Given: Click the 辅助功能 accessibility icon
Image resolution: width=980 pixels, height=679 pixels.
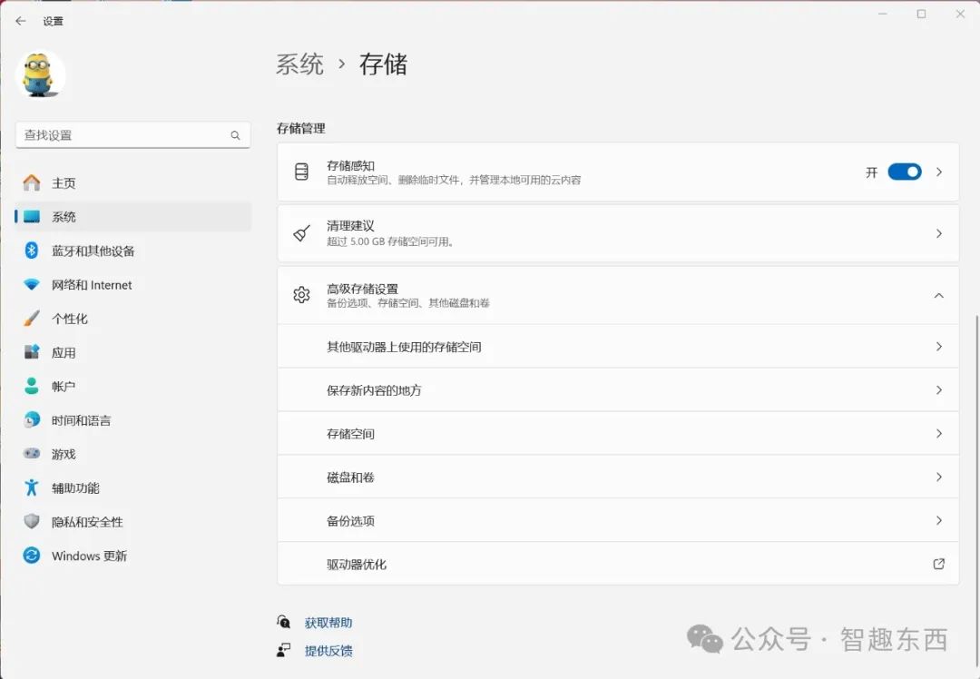Looking at the screenshot, I should click(32, 488).
